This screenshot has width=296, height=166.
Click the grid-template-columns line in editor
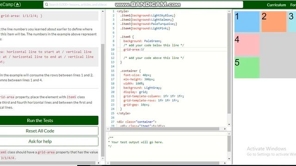154,96
